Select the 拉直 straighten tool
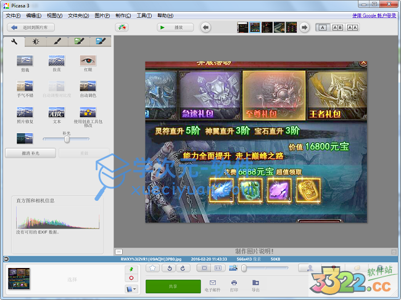401x300 pixels. coord(57,61)
